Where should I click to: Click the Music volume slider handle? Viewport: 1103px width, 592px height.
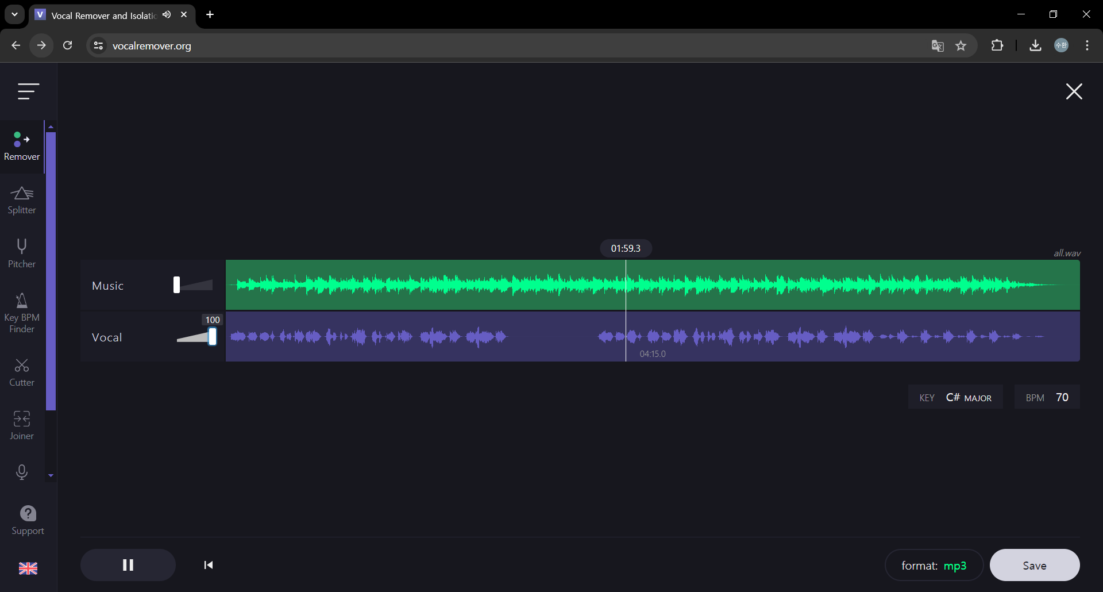point(177,285)
